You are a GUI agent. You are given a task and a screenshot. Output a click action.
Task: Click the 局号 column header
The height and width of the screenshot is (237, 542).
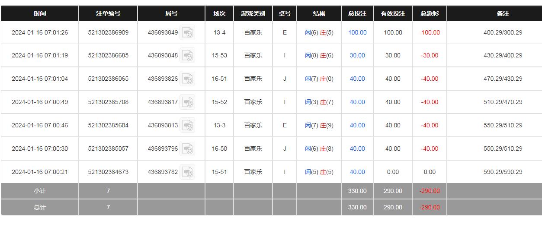coord(171,13)
